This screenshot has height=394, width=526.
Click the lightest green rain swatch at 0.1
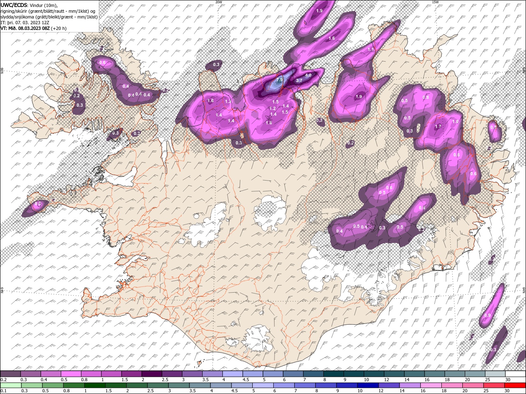tap(10, 385)
